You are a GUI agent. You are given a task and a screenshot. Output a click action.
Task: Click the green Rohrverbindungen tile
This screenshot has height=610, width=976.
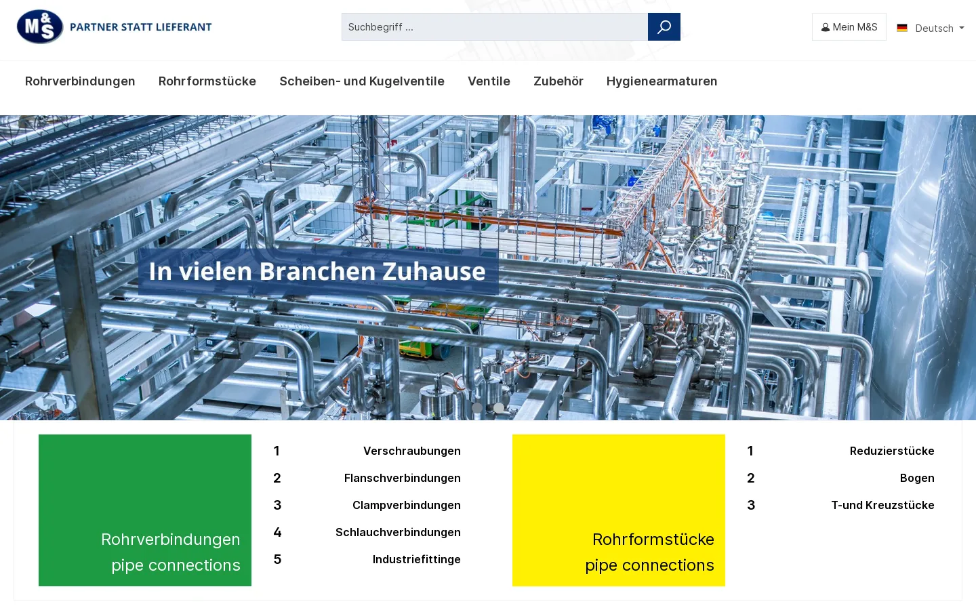(x=145, y=510)
